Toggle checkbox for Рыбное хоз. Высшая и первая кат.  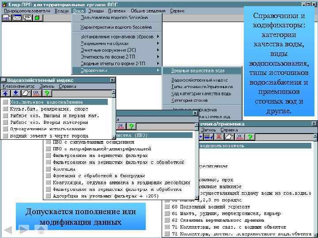coord(5,115)
